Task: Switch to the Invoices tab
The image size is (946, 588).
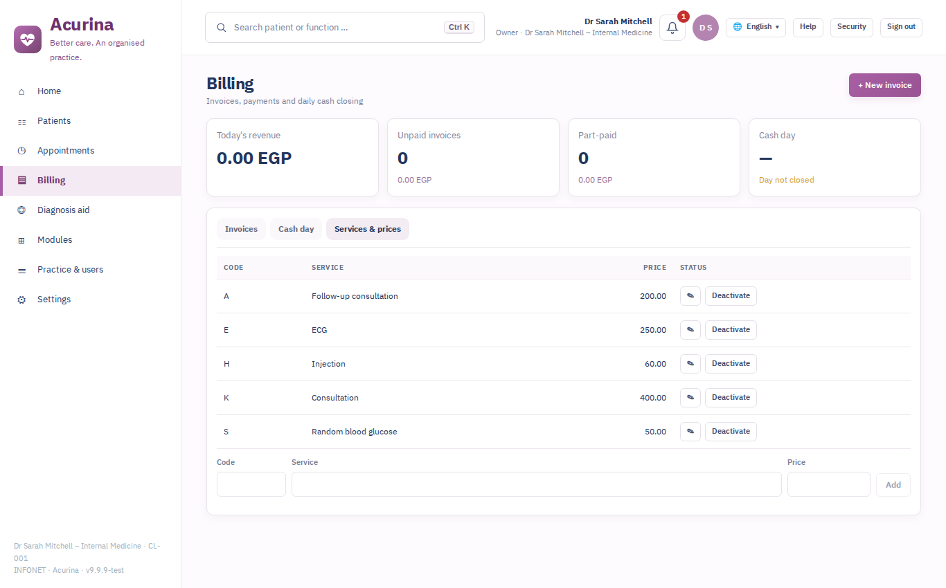Action: coord(241,229)
